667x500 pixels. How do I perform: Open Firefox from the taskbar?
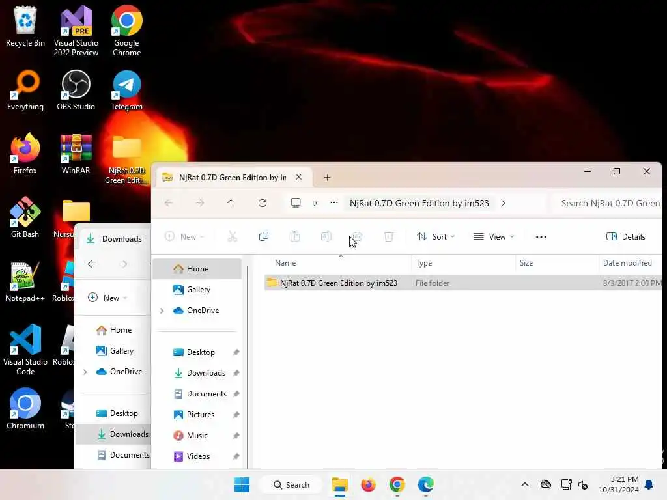(x=369, y=484)
